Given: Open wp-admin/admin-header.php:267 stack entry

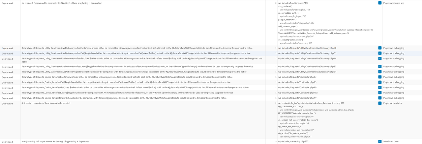Looking at the screenshot, I should click(296, 137).
